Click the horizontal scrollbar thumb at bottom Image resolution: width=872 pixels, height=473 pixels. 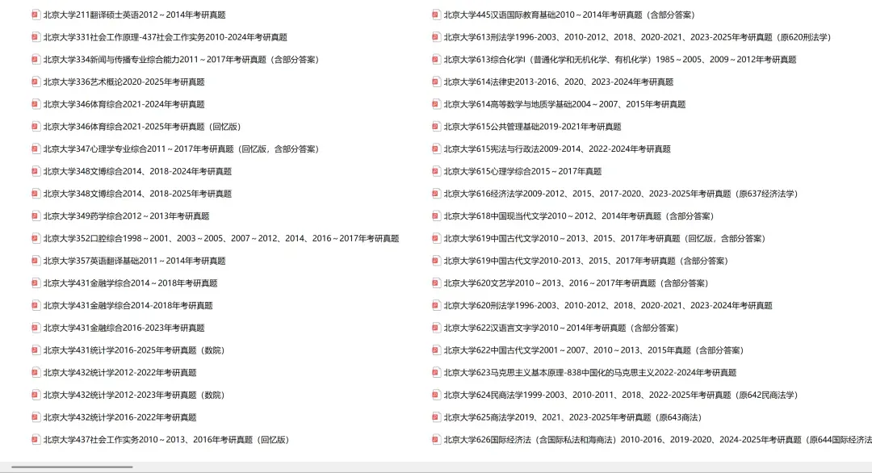pyautogui.click(x=72, y=467)
